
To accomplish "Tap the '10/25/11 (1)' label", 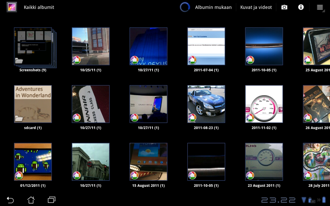I will coord(91,70).
